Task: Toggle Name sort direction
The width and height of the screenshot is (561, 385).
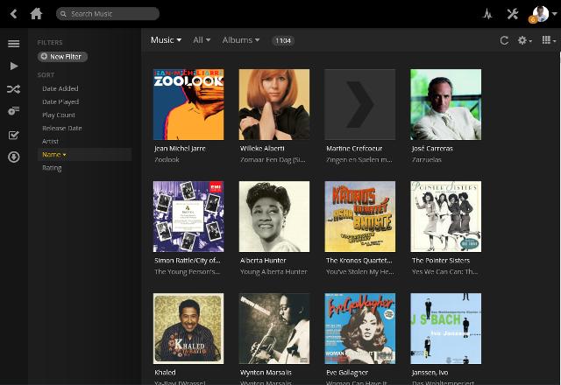Action: (85, 155)
